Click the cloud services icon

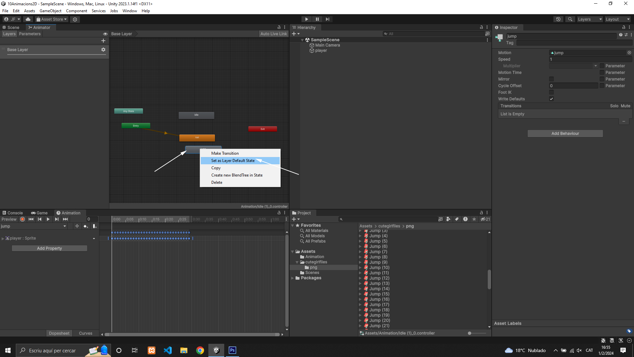pos(28,19)
